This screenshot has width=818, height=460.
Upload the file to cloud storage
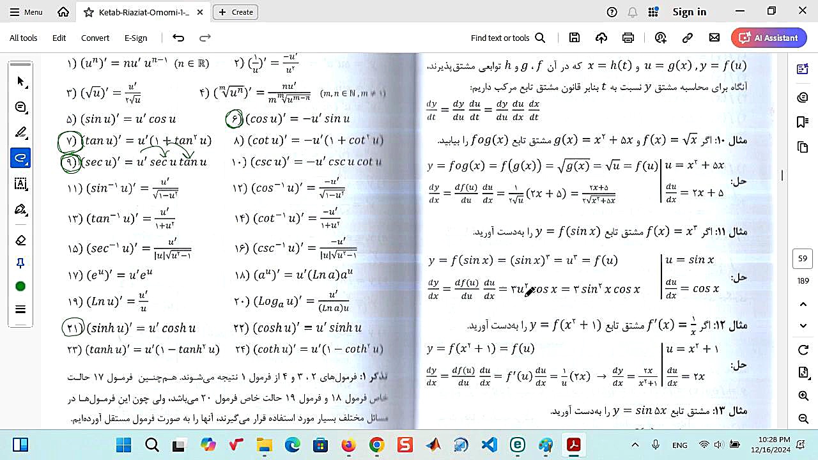tap(601, 38)
